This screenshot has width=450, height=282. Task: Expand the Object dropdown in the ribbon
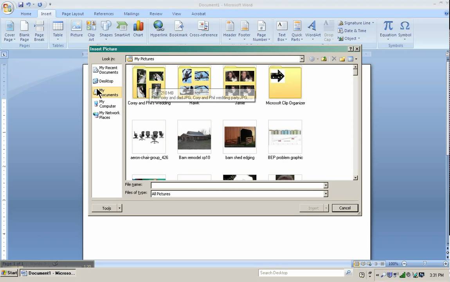(x=359, y=38)
